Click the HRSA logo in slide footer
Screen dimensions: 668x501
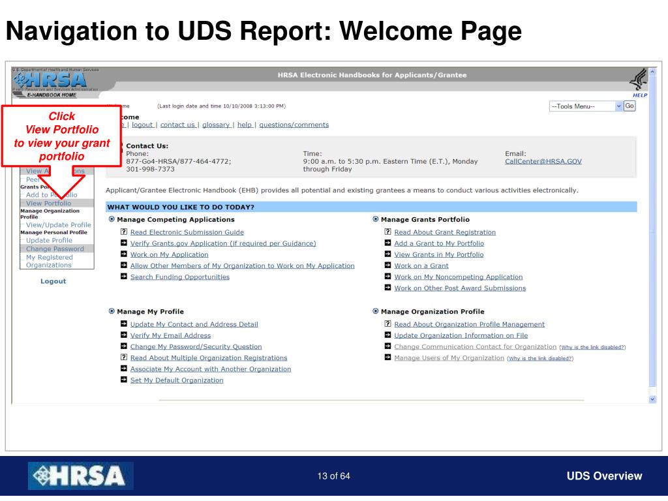click(80, 476)
